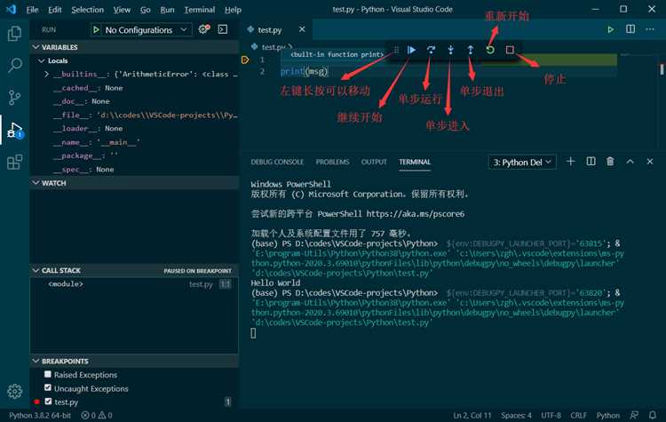Click breakpoint marker on line 1 gutter
This screenshot has width=666, height=422.
(x=245, y=60)
